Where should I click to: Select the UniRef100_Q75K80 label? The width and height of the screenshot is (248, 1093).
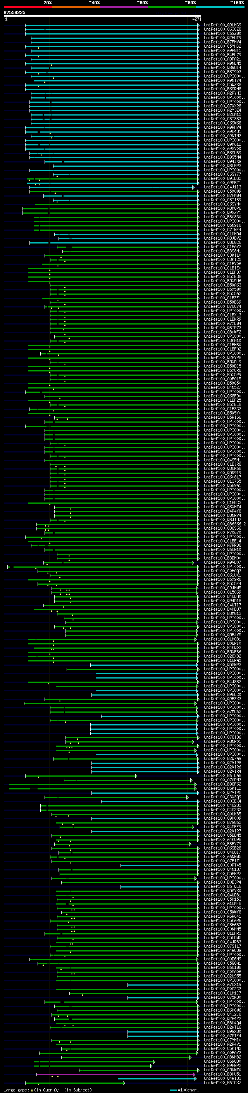(222, 998)
